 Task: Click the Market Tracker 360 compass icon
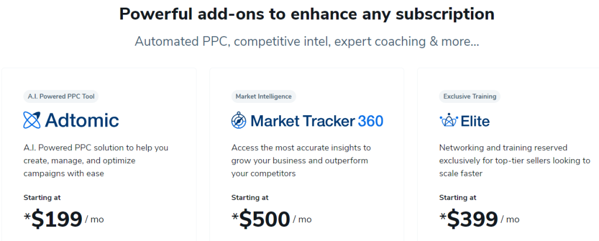[x=239, y=120]
